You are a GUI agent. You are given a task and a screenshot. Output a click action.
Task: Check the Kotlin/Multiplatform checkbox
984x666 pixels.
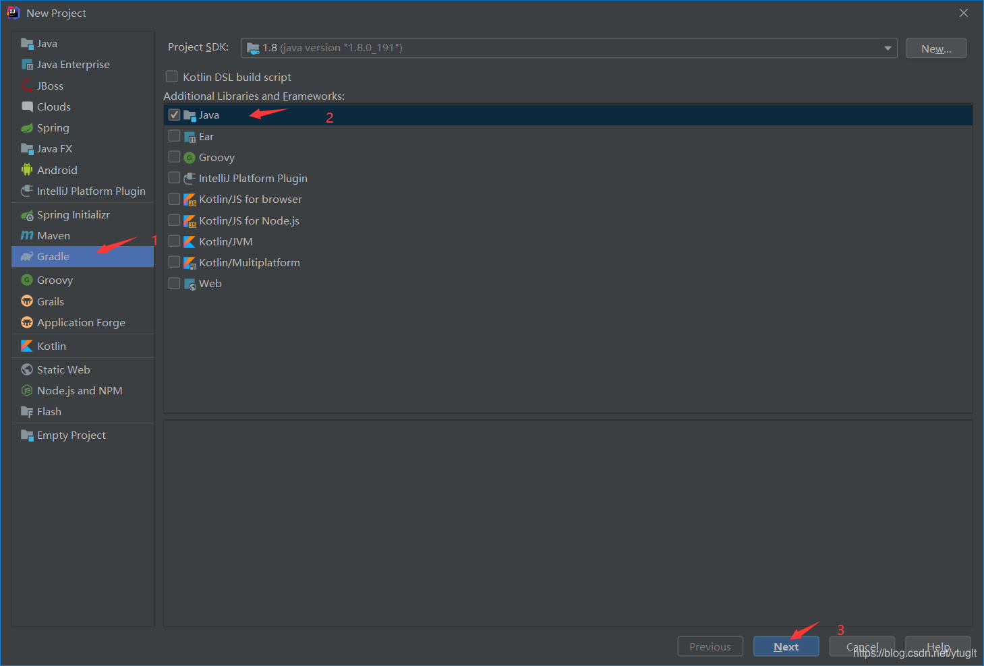tap(174, 262)
